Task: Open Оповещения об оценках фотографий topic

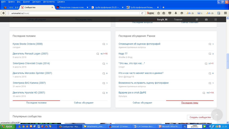Action: (139, 44)
